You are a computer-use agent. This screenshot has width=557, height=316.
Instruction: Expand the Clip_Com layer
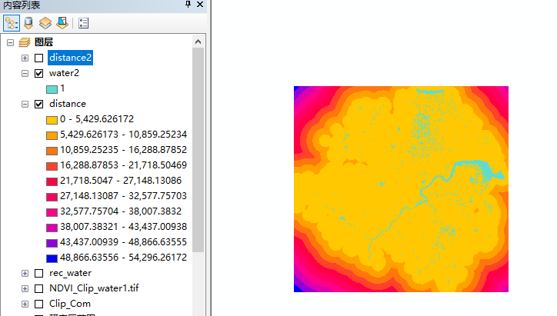pos(25,304)
